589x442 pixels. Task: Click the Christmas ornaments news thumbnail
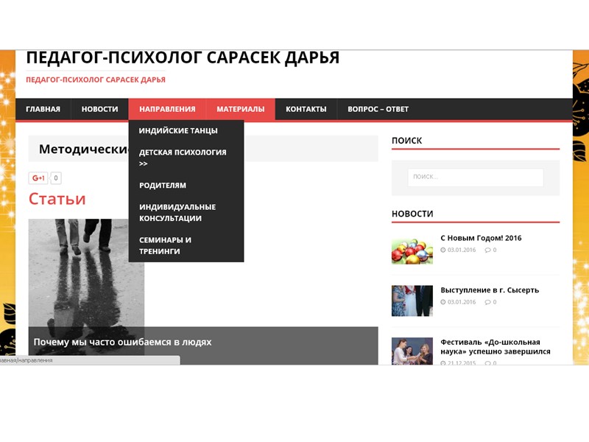coord(412,249)
